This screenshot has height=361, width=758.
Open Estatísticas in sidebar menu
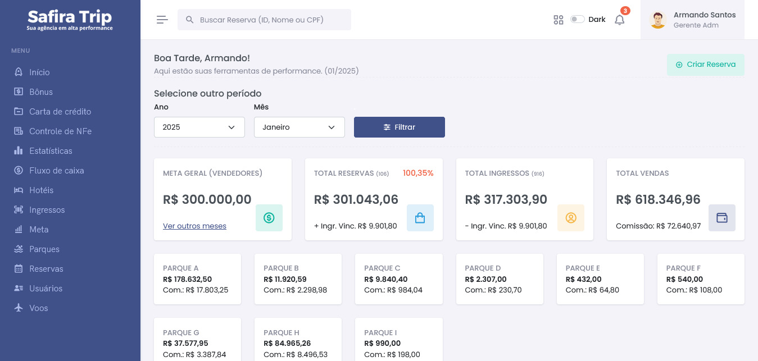tap(51, 151)
